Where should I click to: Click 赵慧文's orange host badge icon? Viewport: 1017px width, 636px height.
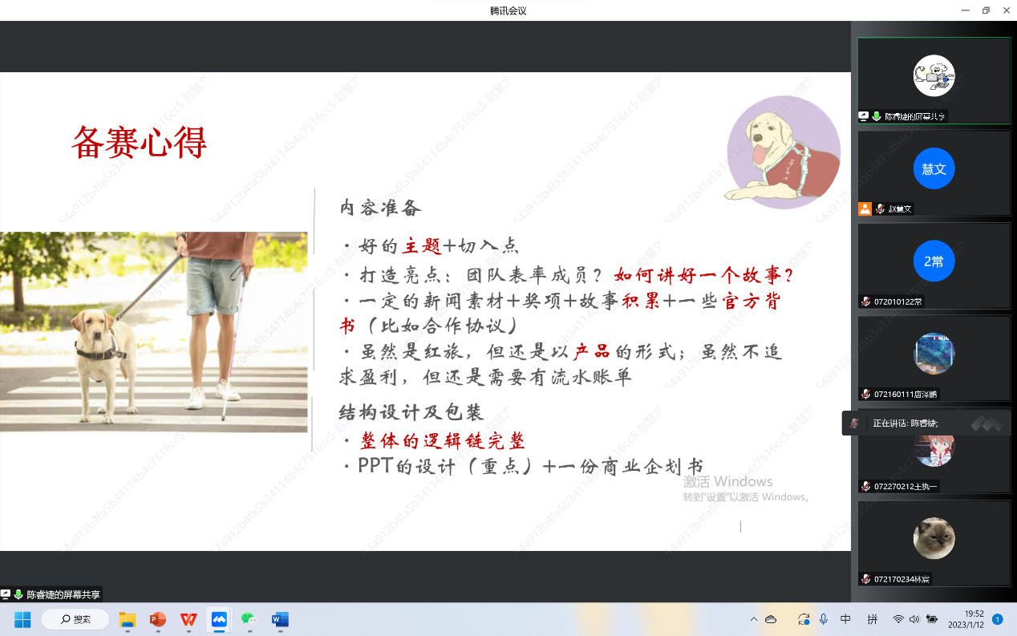pyautogui.click(x=865, y=209)
